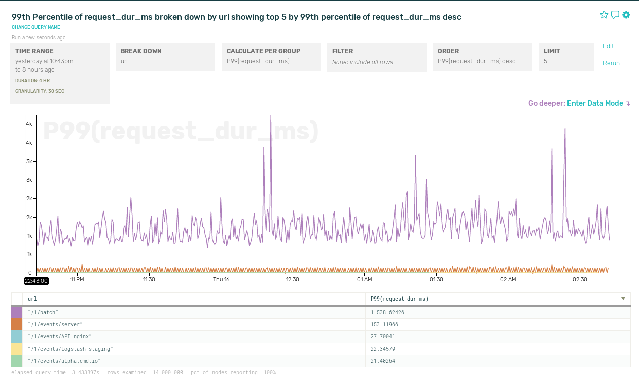Viewport: 639px width, 382px height.
Task: Star this query as a favorite
Action: pyautogui.click(x=604, y=15)
